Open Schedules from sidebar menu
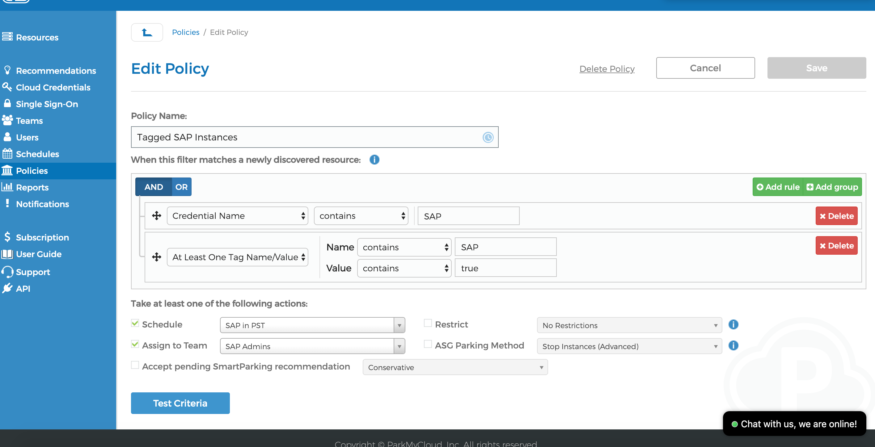The image size is (875, 447). (37, 154)
